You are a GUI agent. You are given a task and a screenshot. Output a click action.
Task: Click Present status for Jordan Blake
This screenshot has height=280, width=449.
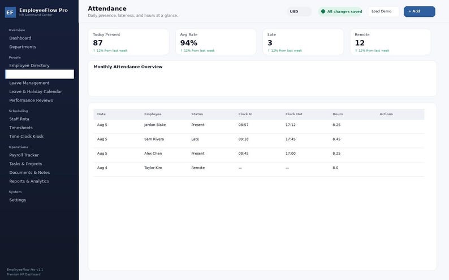coord(198,125)
